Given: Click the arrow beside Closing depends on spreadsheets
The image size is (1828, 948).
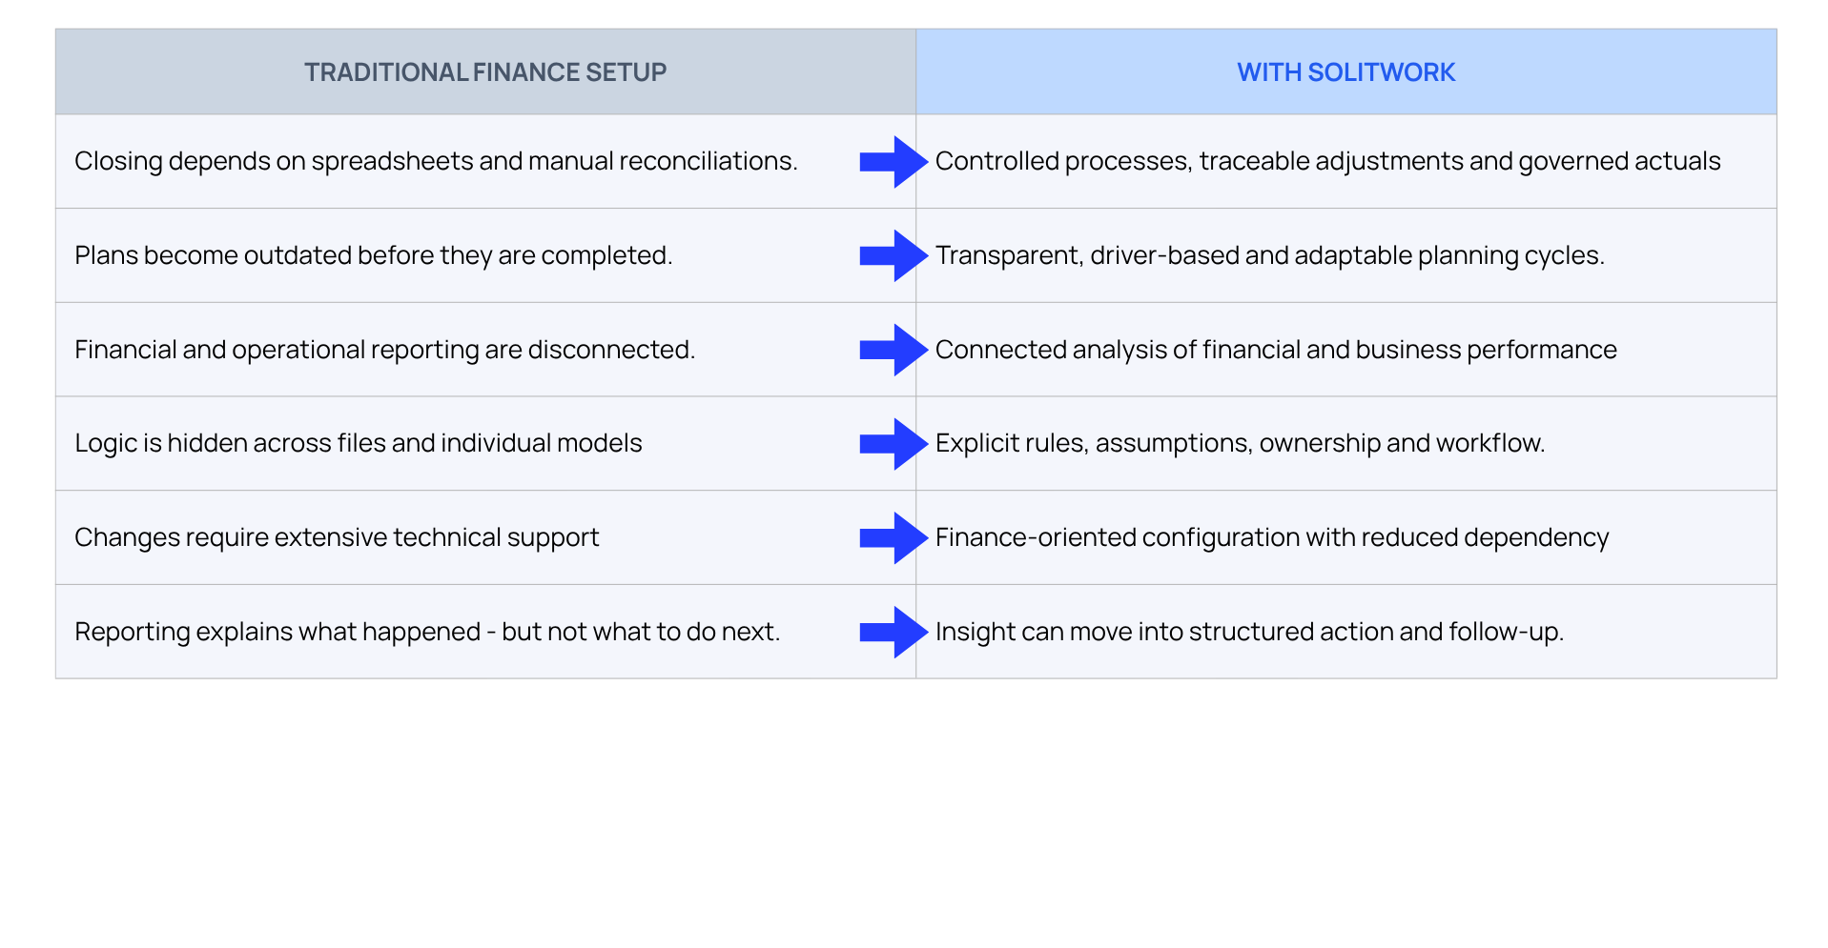Looking at the screenshot, I should point(893,162).
